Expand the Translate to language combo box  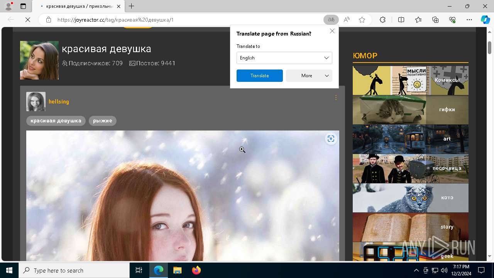tap(284, 58)
